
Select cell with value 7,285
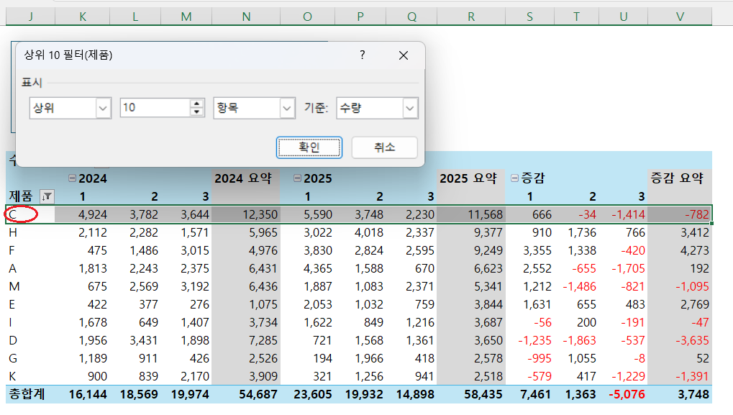(x=246, y=340)
